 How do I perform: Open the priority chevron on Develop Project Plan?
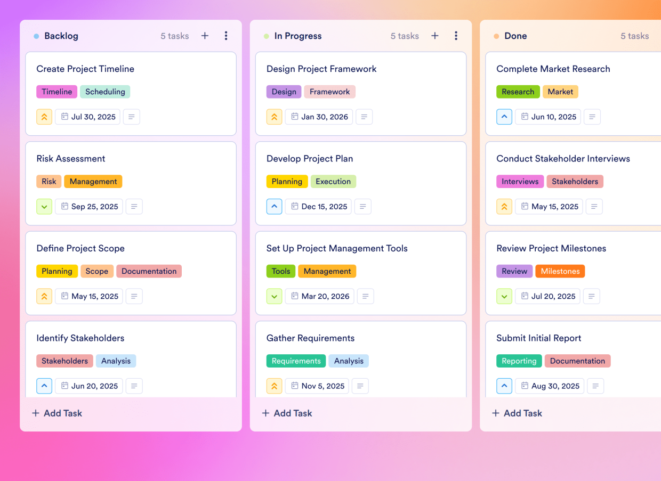274,206
